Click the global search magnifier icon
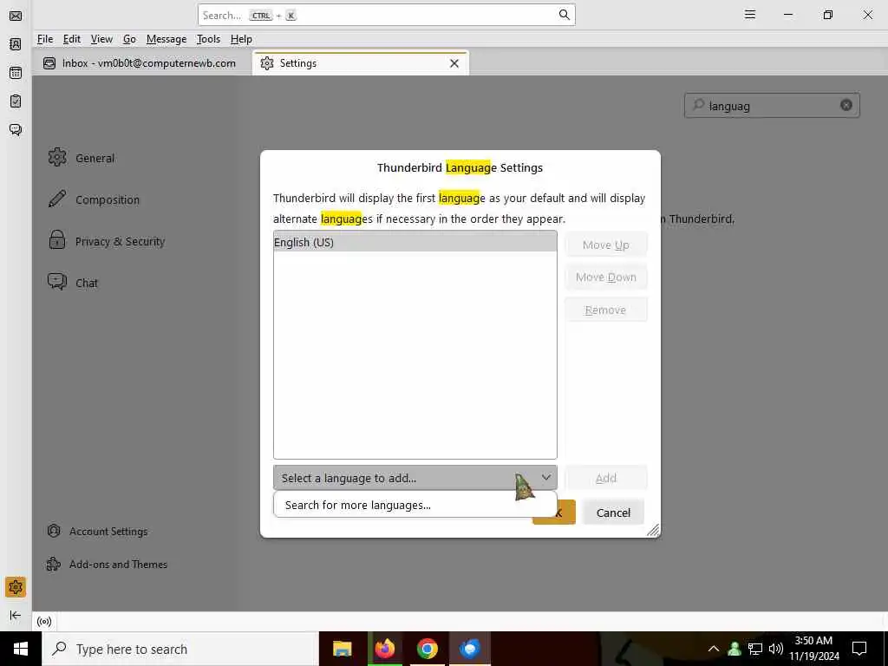 tap(564, 15)
